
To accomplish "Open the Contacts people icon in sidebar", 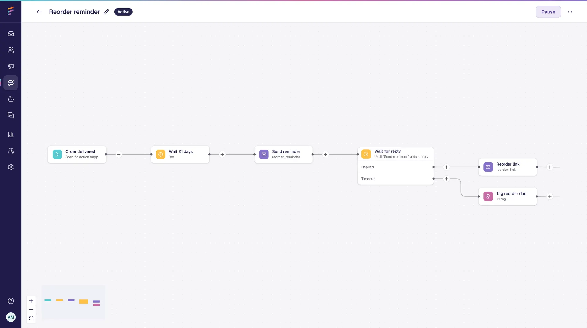I will (11, 50).
